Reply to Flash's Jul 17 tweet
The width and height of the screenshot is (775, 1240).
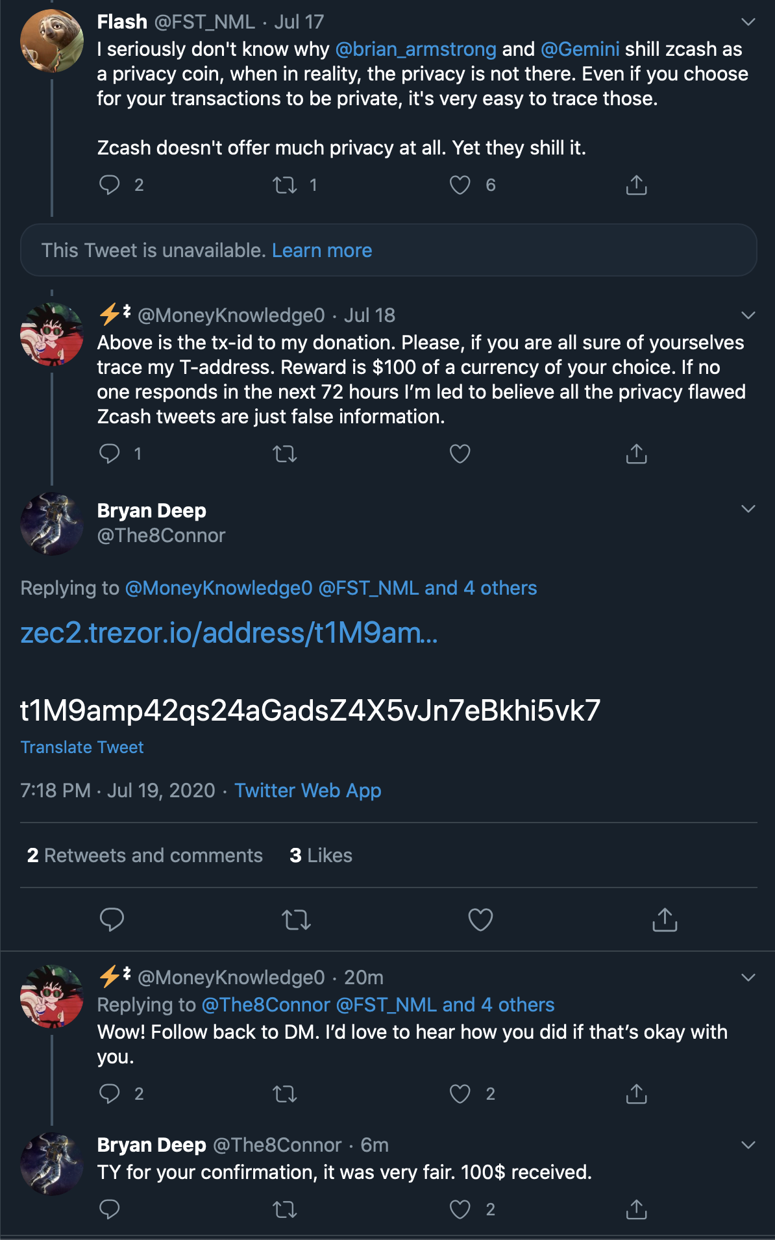coord(110,185)
